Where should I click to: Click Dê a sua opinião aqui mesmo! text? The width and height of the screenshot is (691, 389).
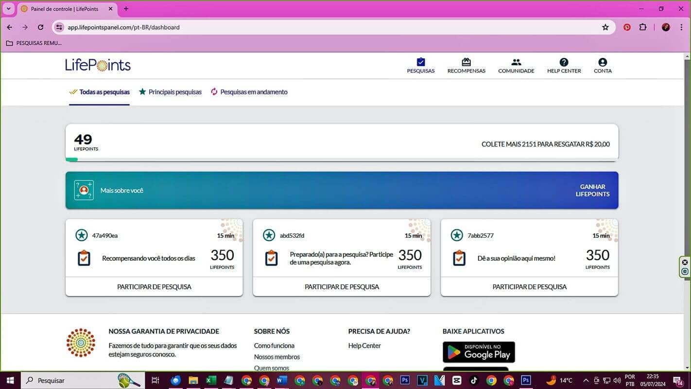tap(517, 258)
